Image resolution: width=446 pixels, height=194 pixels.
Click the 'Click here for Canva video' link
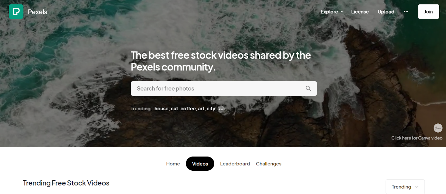point(417,138)
